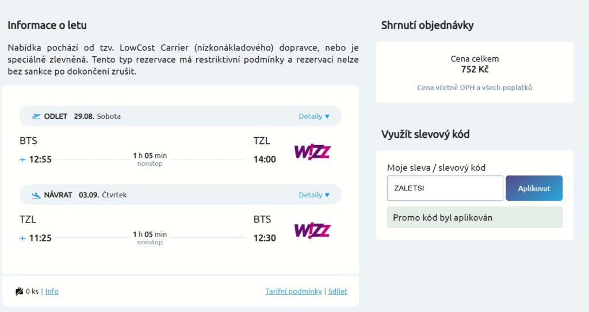The image size is (589, 312).
Task: Click the small plane icon beside 12:55
Action: coord(22,159)
